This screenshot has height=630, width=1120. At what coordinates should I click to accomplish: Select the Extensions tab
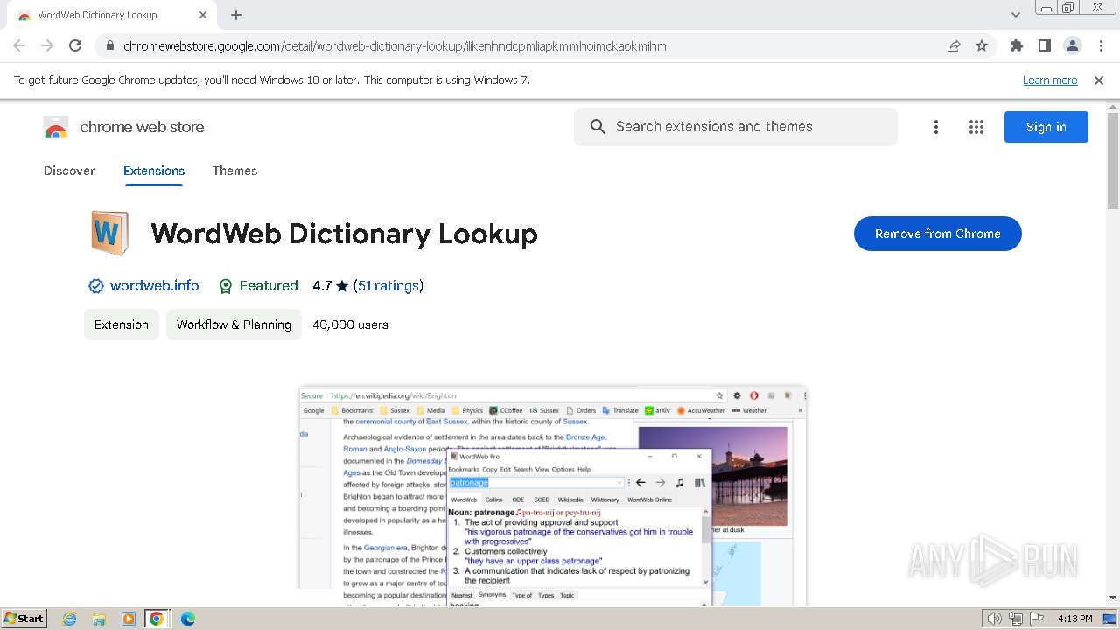tap(154, 171)
